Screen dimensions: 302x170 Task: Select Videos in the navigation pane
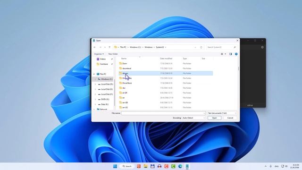click(x=102, y=59)
